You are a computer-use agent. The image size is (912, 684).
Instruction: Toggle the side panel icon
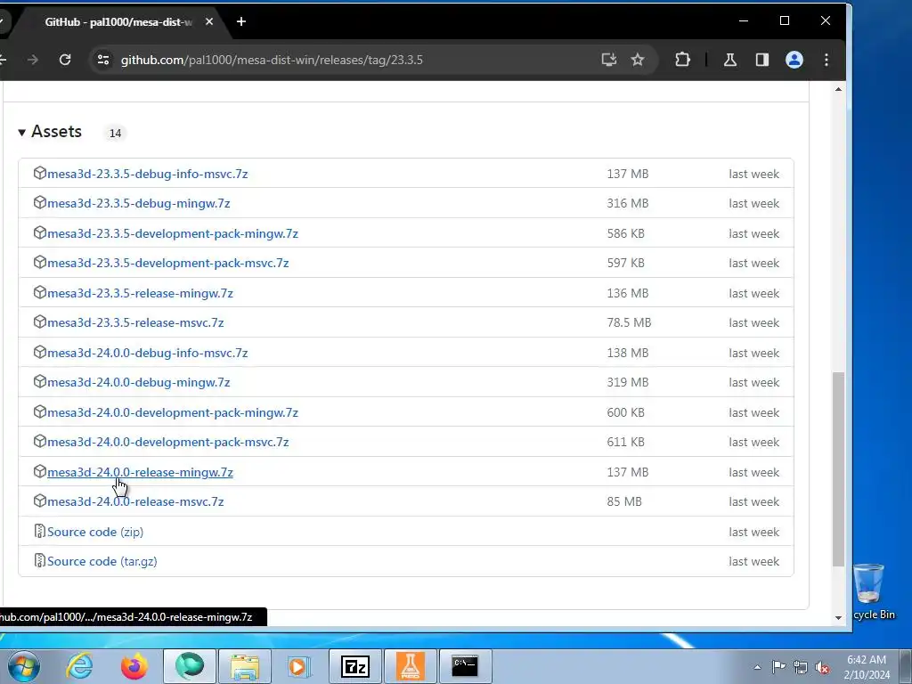pos(762,60)
